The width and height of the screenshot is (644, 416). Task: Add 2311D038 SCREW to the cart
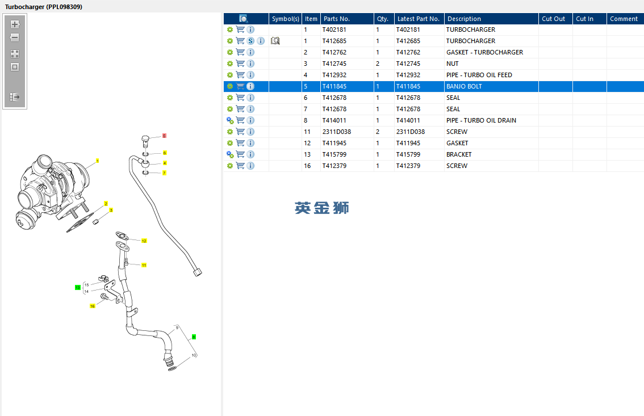click(x=240, y=132)
